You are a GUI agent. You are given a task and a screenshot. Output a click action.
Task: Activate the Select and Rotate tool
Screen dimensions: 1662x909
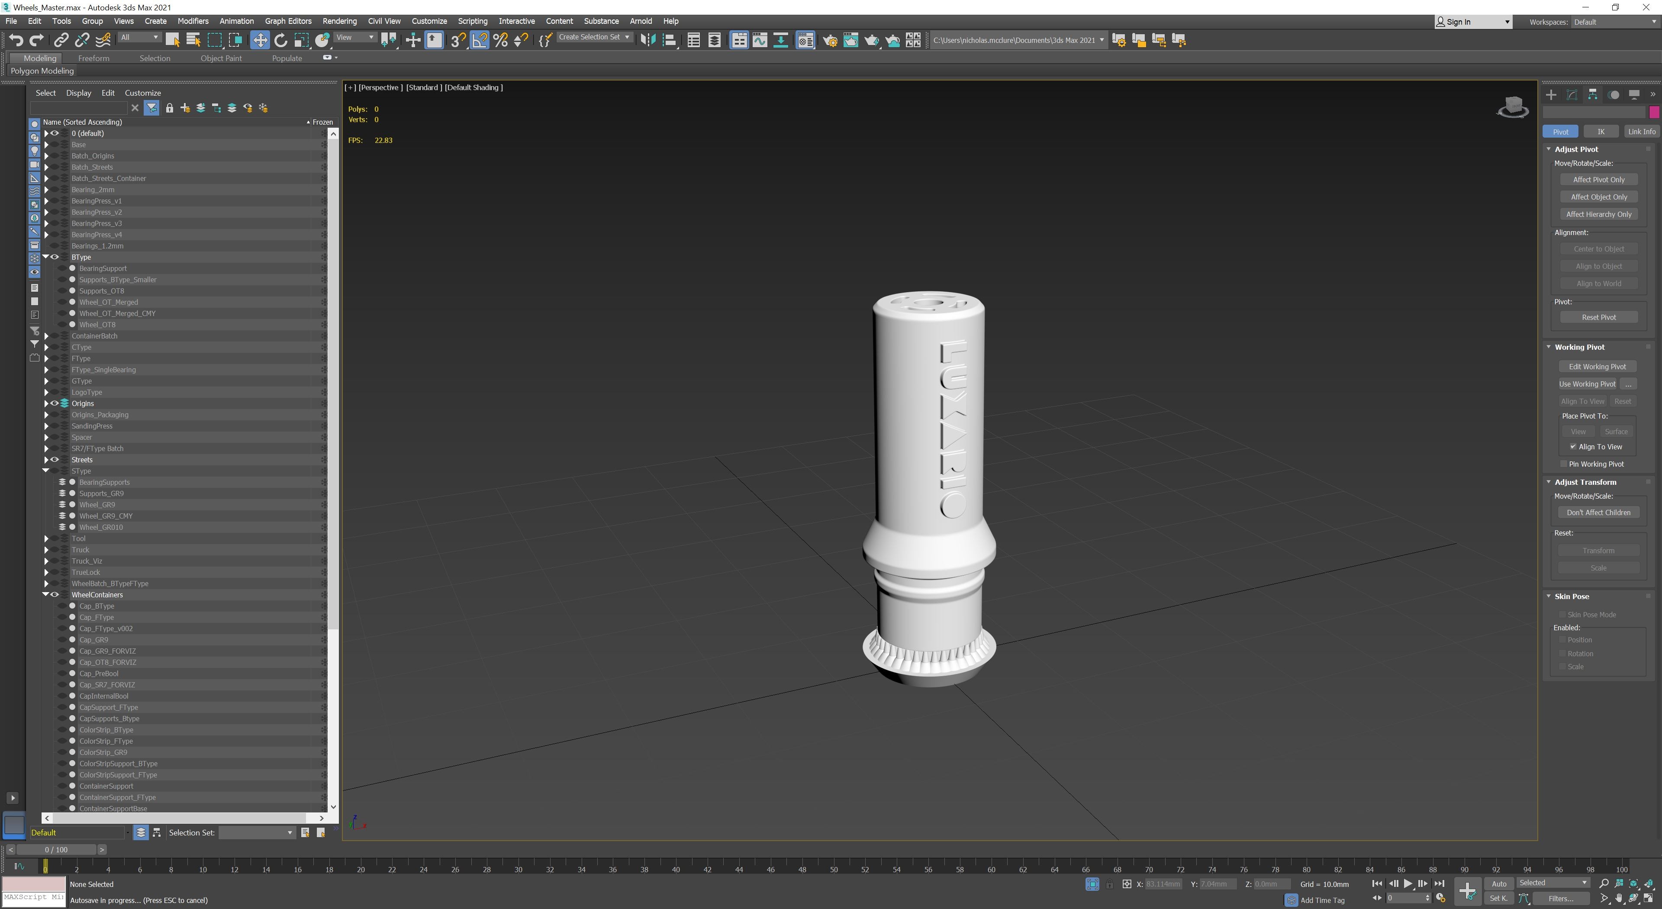(280, 40)
